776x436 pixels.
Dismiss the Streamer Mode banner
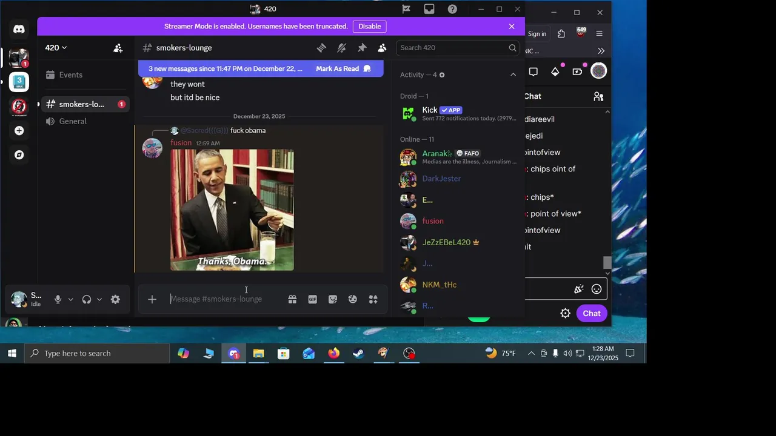[512, 27]
